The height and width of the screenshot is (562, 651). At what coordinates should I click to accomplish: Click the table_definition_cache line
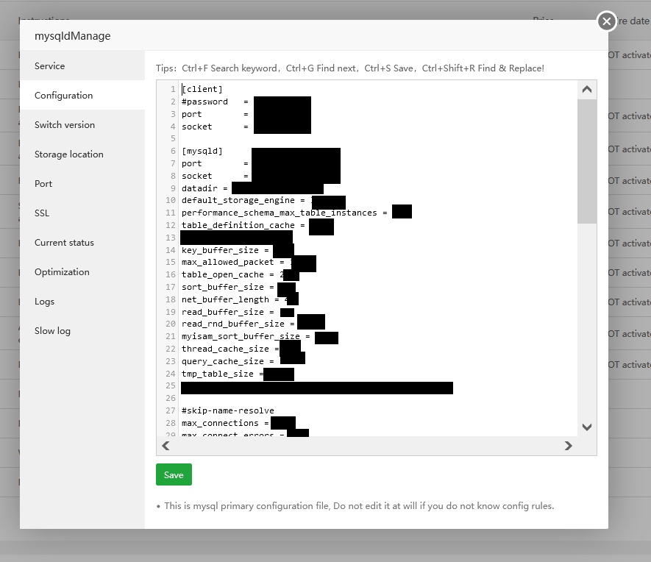tap(243, 225)
